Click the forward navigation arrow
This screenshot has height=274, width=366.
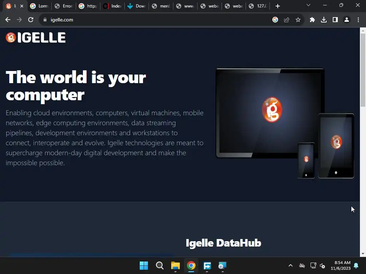coord(19,20)
